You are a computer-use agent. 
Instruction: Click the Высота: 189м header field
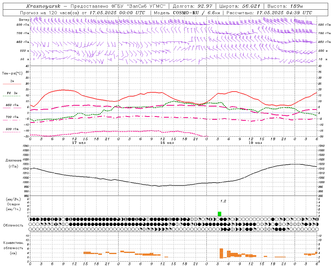(x=285, y=6)
